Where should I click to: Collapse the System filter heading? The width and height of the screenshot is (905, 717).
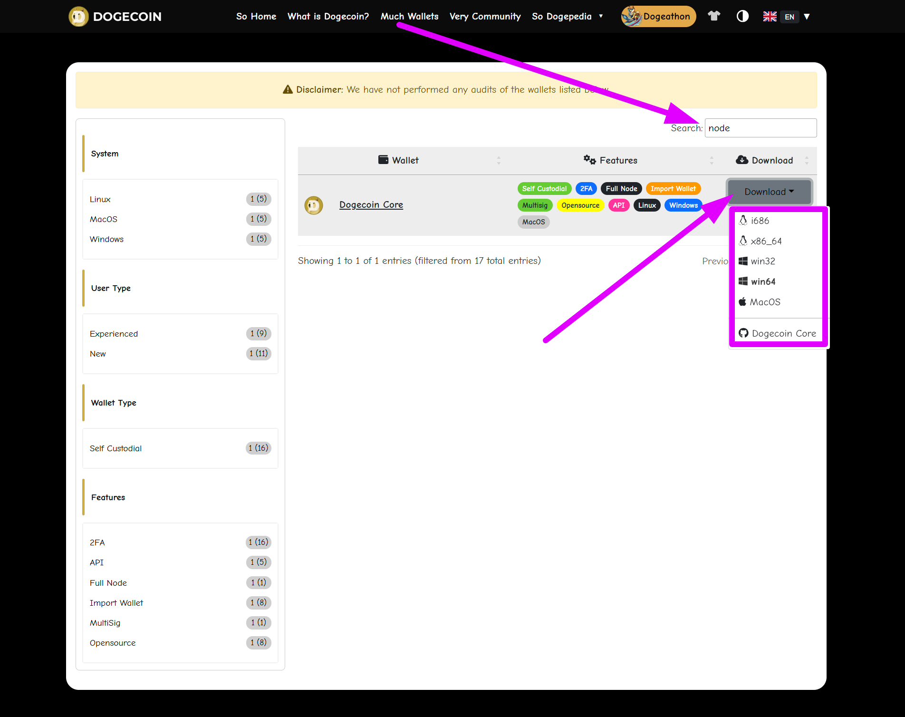coord(105,154)
